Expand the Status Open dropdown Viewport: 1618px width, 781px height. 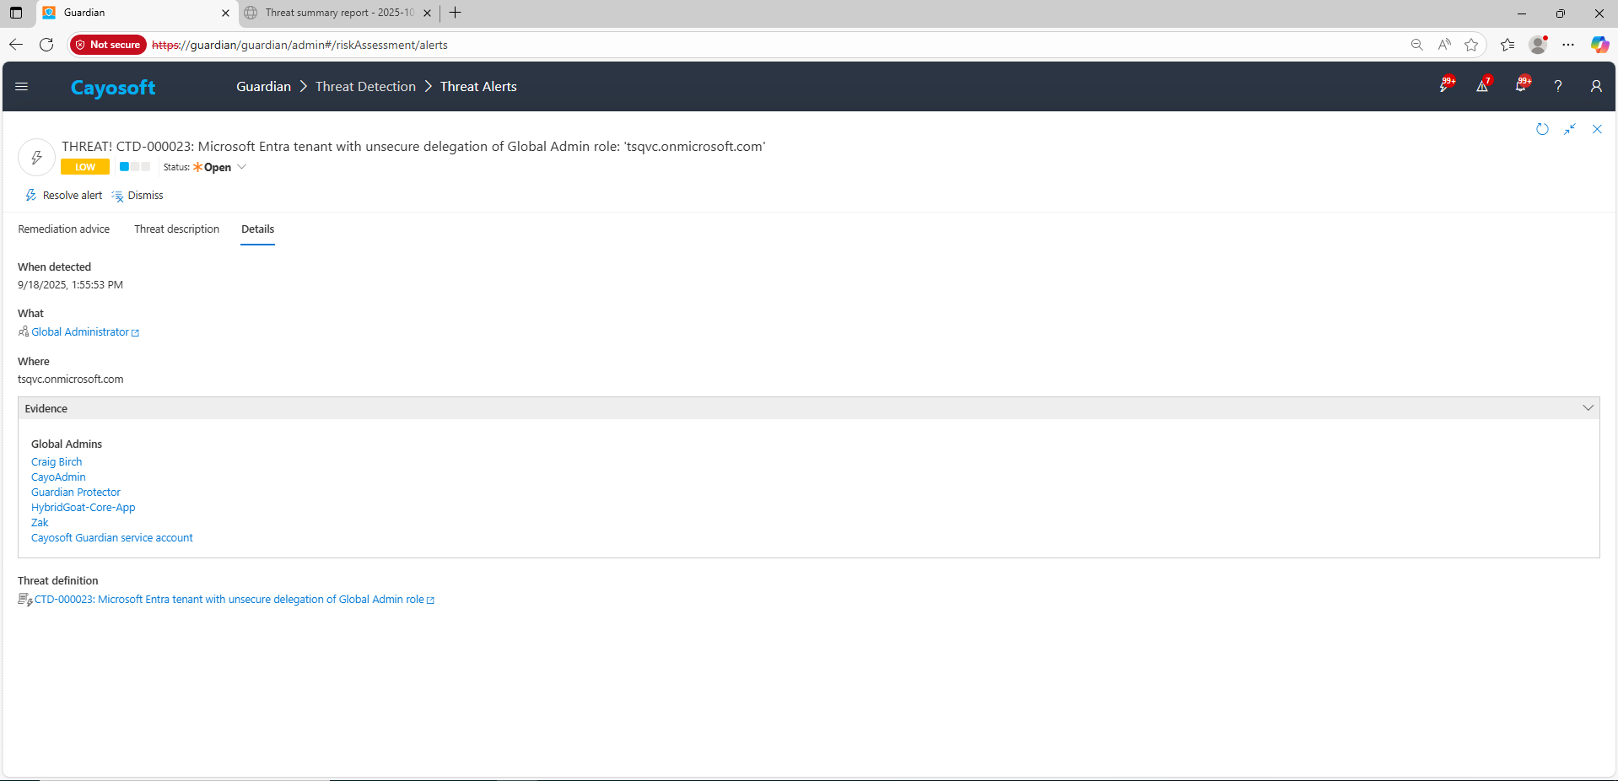241,167
